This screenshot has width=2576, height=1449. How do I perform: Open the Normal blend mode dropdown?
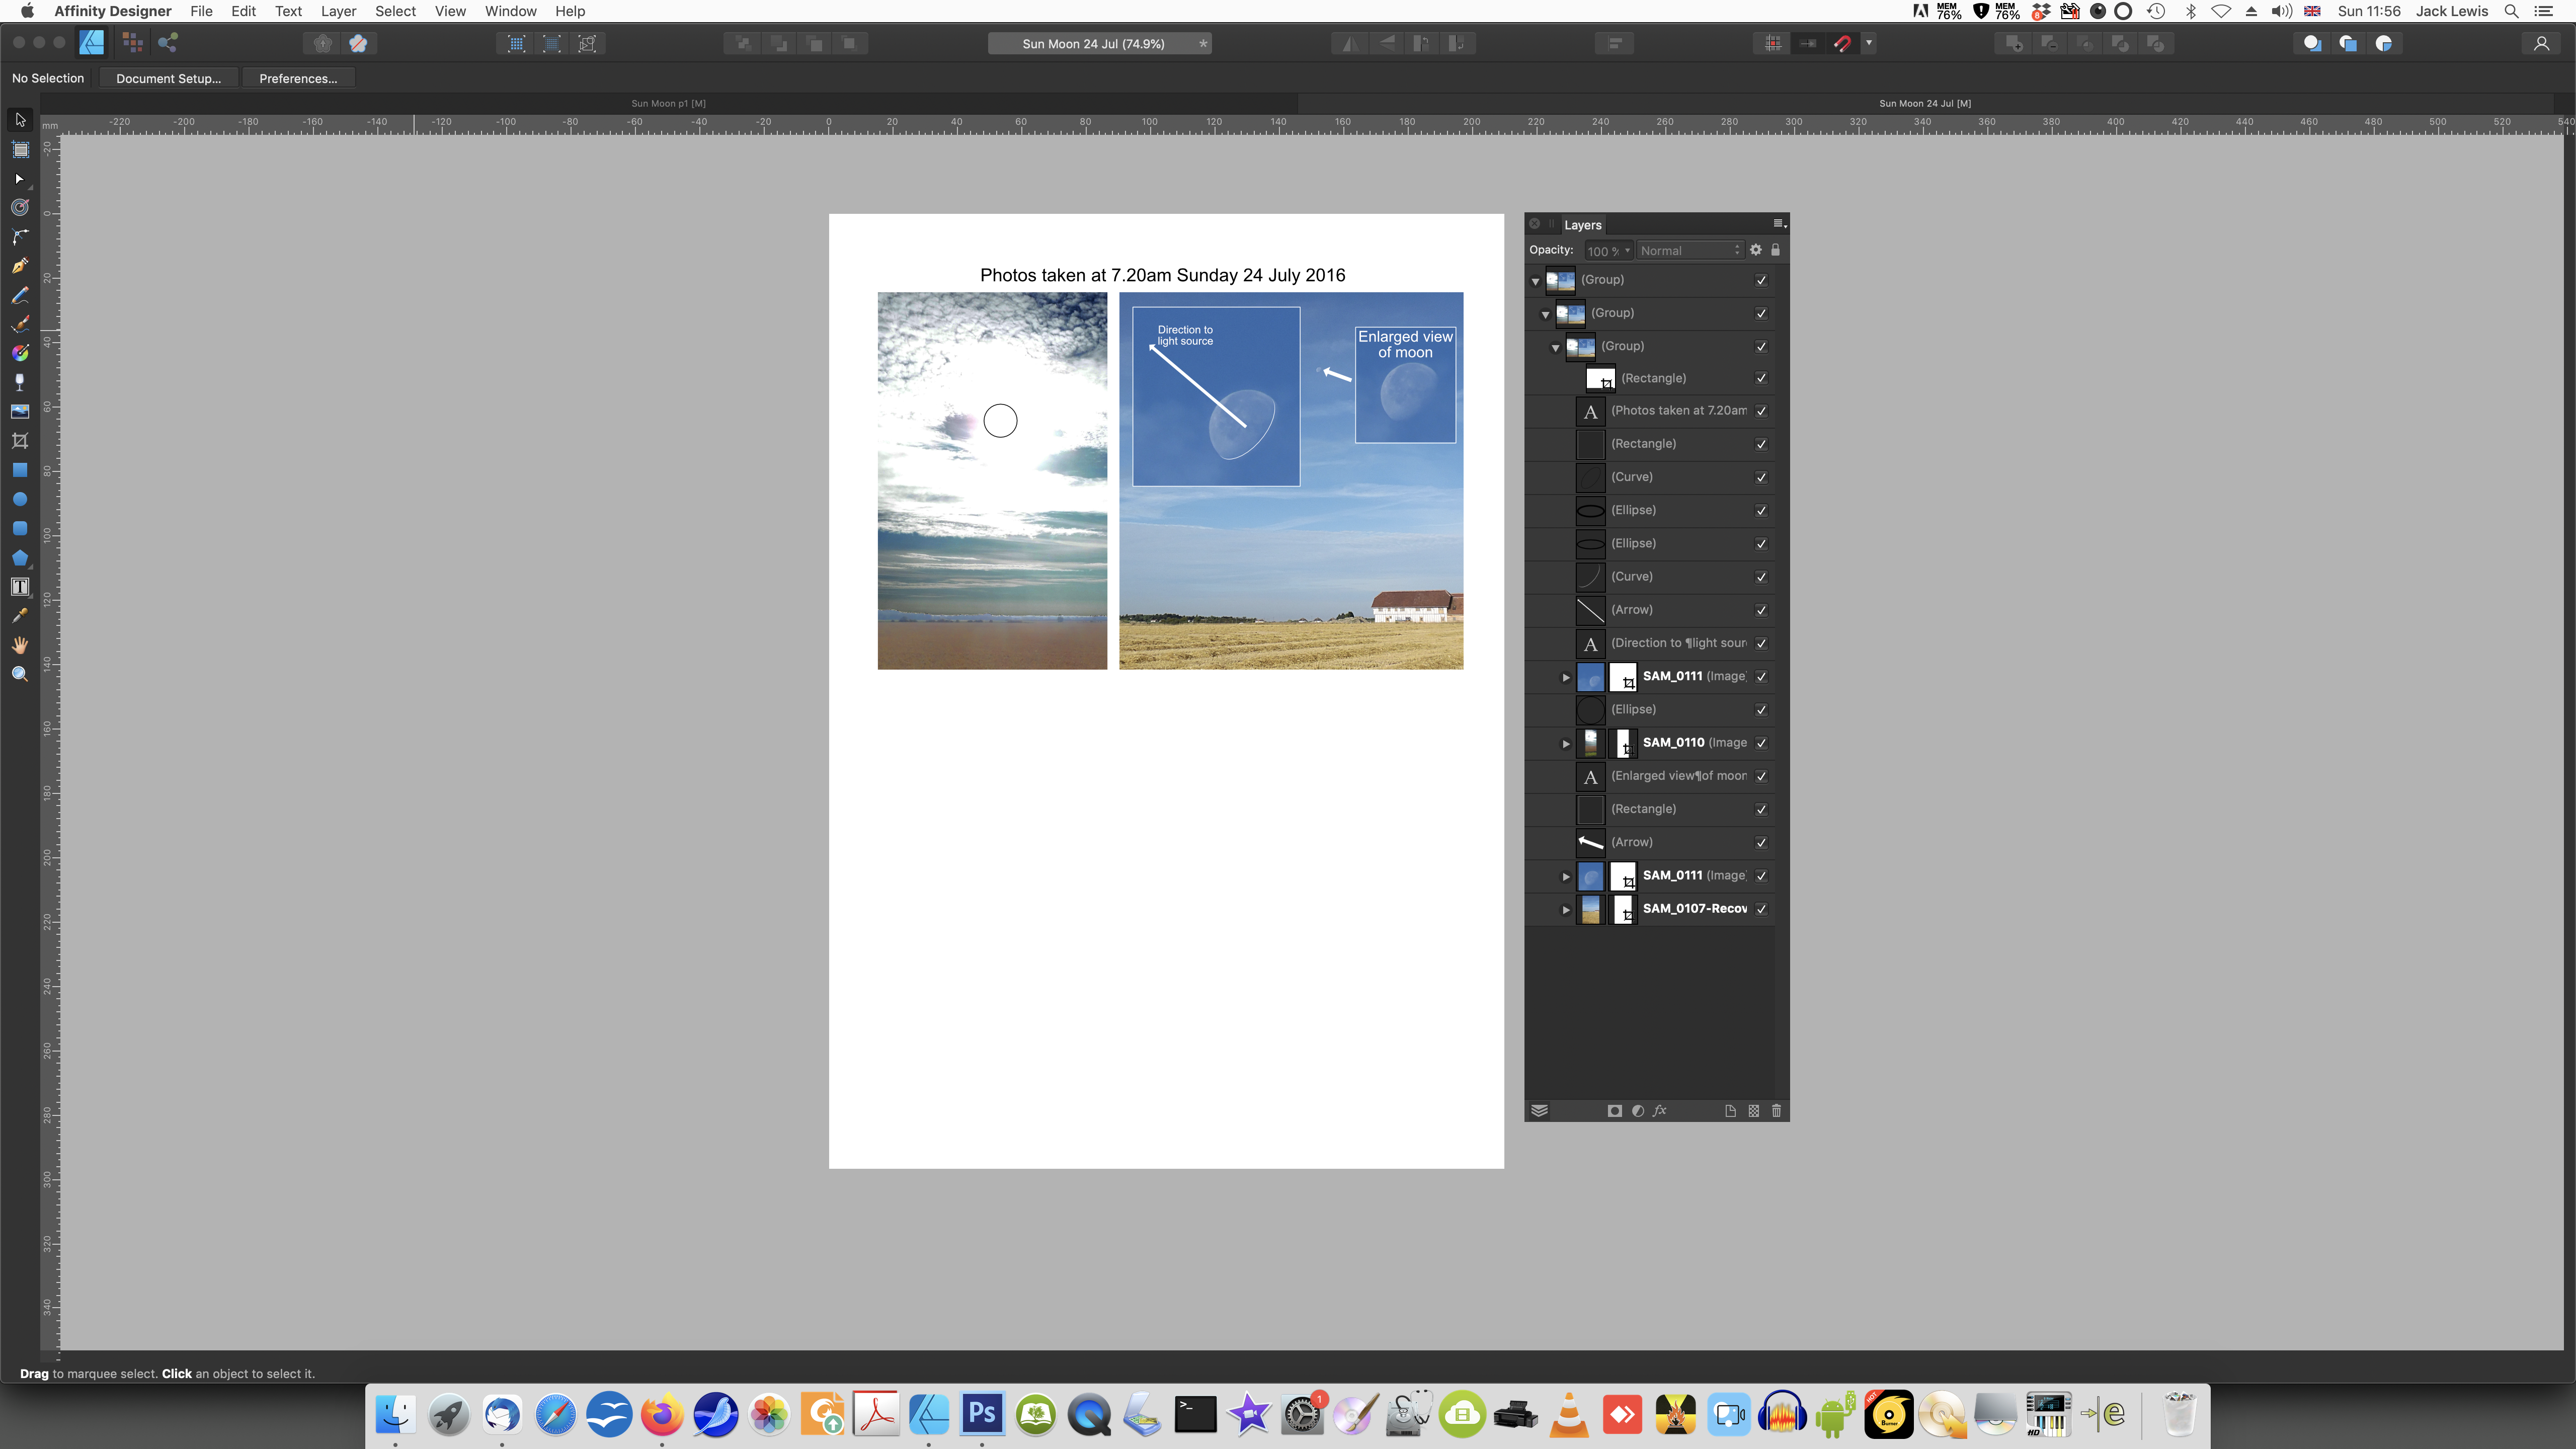[1689, 251]
